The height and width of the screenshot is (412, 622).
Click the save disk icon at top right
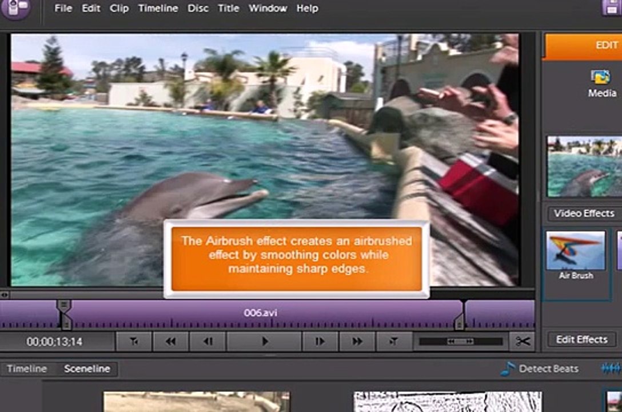pyautogui.click(x=611, y=7)
